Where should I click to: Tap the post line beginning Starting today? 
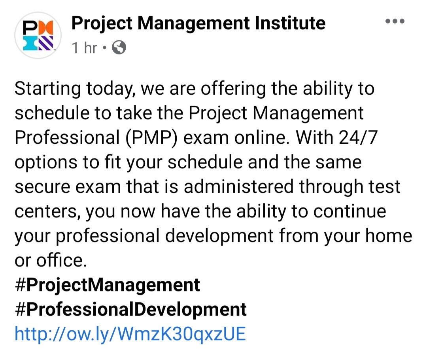(195, 89)
